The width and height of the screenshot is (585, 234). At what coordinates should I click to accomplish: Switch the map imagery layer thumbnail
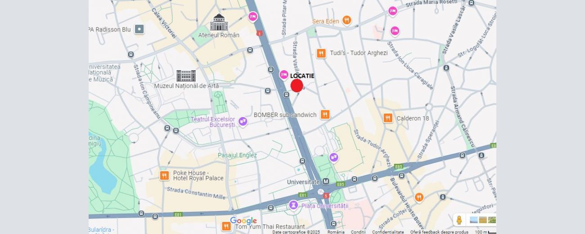pyautogui.click(x=482, y=220)
